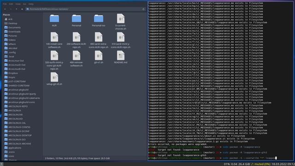Select the README.md file

tap(121, 57)
